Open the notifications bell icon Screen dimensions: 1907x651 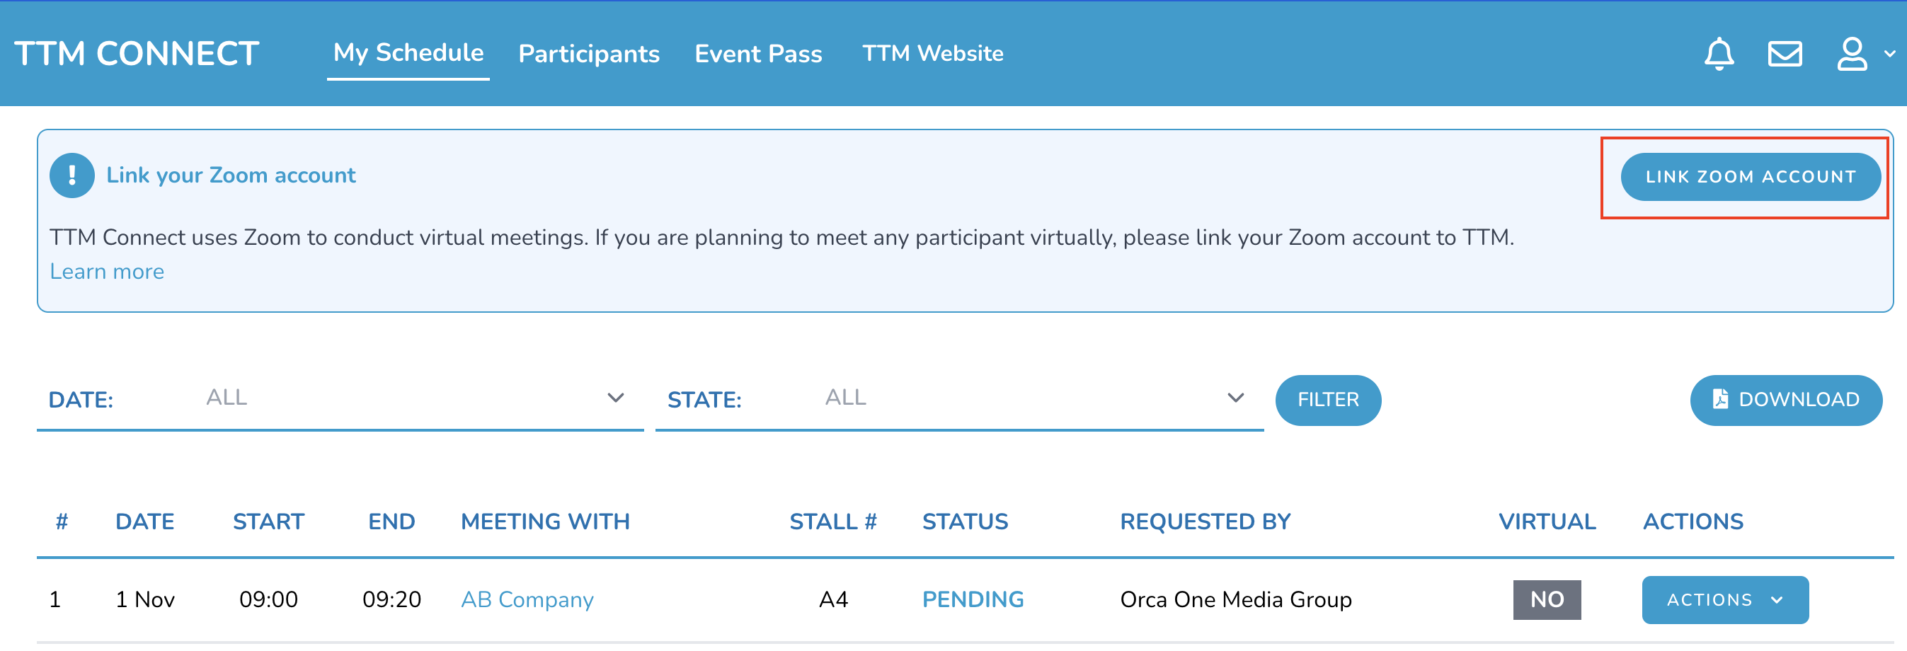1719,54
